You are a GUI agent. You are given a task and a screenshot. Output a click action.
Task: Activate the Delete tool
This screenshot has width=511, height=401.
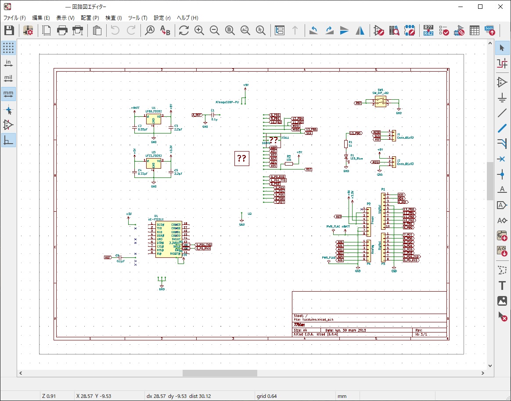502,316
